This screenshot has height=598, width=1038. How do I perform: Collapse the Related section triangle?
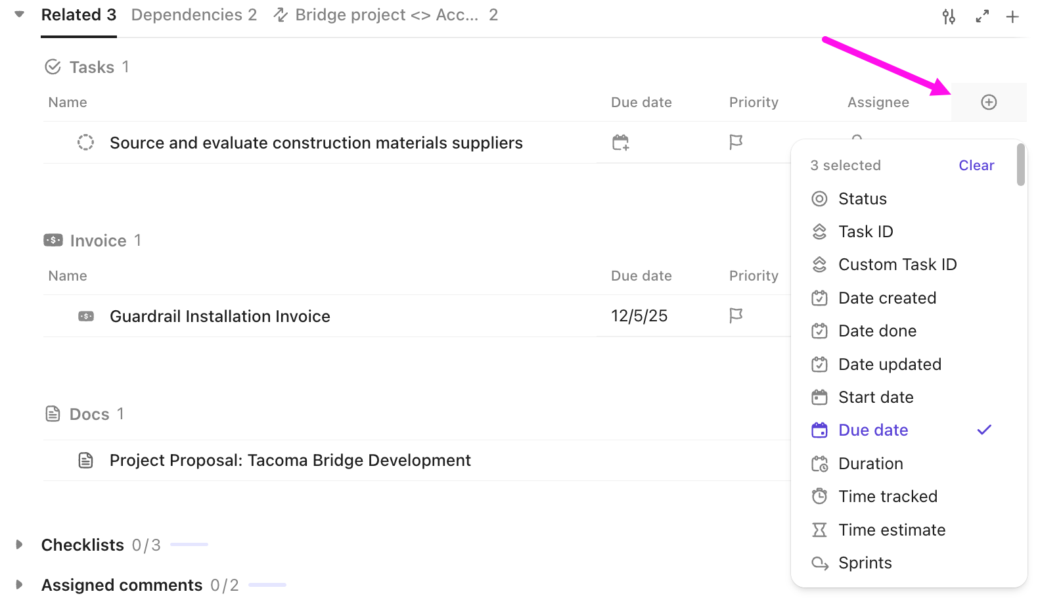coord(19,14)
